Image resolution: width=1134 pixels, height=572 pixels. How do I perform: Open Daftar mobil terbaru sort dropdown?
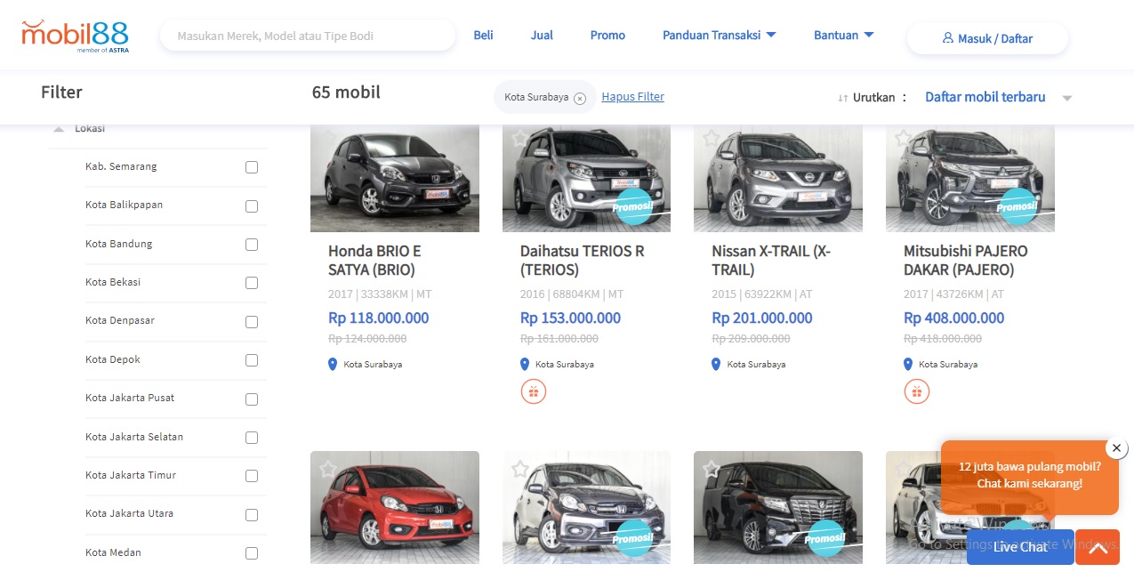998,97
